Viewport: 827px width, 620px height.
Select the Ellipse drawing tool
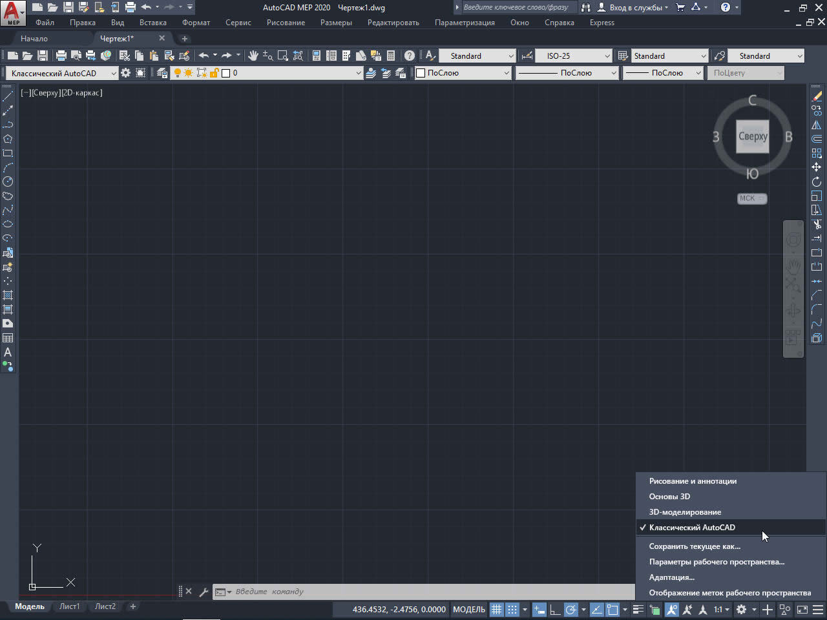click(x=8, y=224)
